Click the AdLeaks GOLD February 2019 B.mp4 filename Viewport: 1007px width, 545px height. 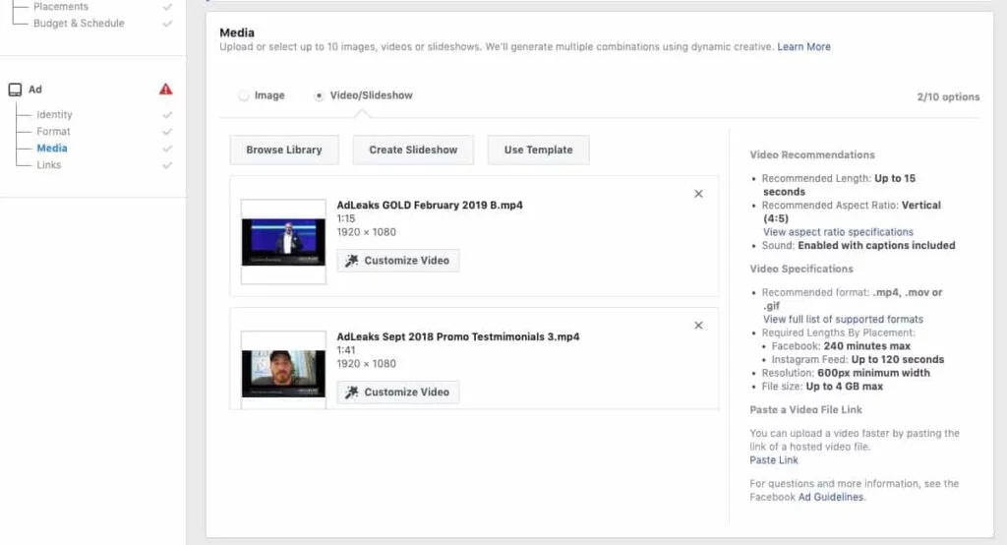[x=430, y=205]
